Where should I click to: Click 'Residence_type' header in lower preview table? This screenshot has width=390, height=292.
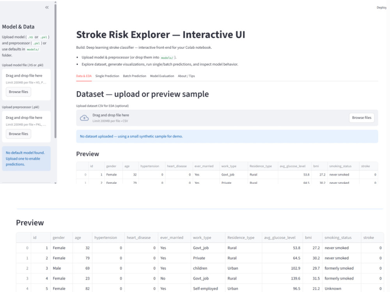coord(243,237)
